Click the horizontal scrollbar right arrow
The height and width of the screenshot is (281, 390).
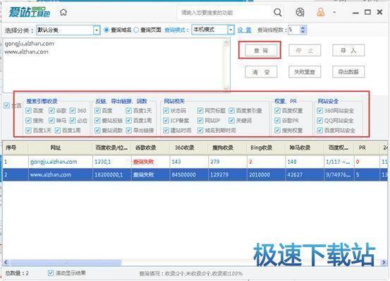coord(384,262)
